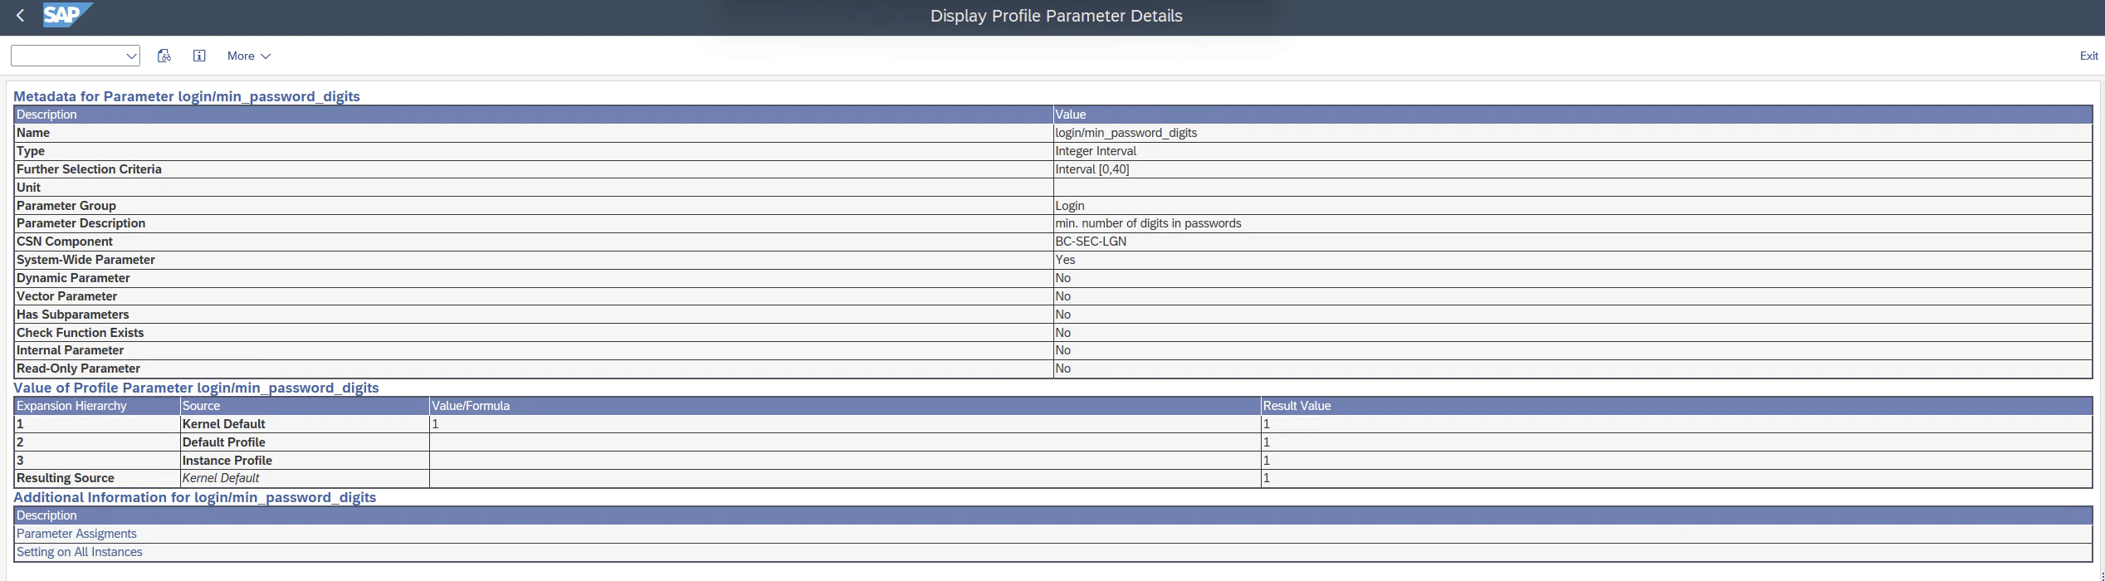This screenshot has width=2105, height=581.
Task: Click the Exit button
Action: coord(2088,56)
